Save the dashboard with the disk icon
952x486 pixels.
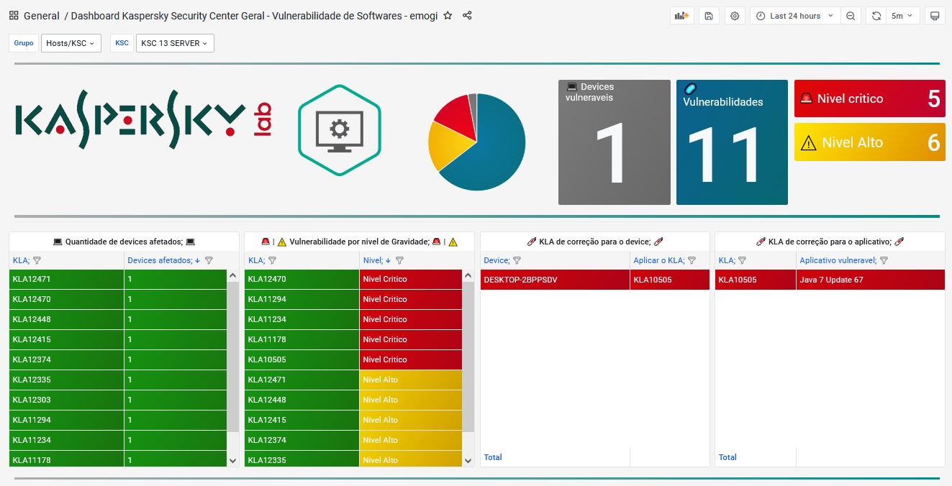pos(709,16)
